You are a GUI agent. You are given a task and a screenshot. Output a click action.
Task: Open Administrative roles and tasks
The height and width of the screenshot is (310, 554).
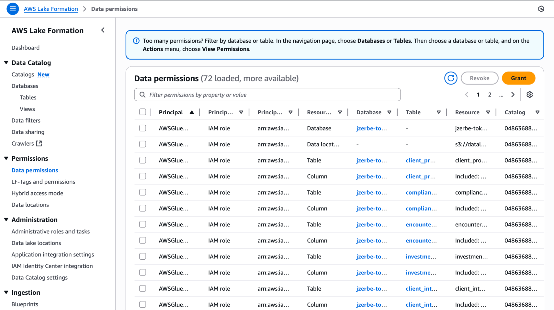coord(51,231)
